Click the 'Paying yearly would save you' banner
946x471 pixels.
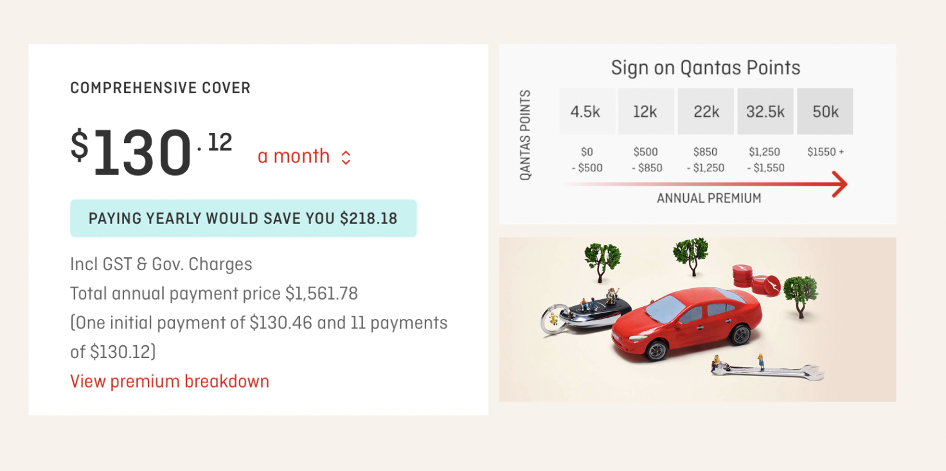pyautogui.click(x=243, y=218)
